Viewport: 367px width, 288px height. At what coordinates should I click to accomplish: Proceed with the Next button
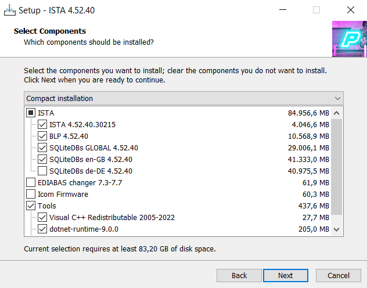coord(285,275)
